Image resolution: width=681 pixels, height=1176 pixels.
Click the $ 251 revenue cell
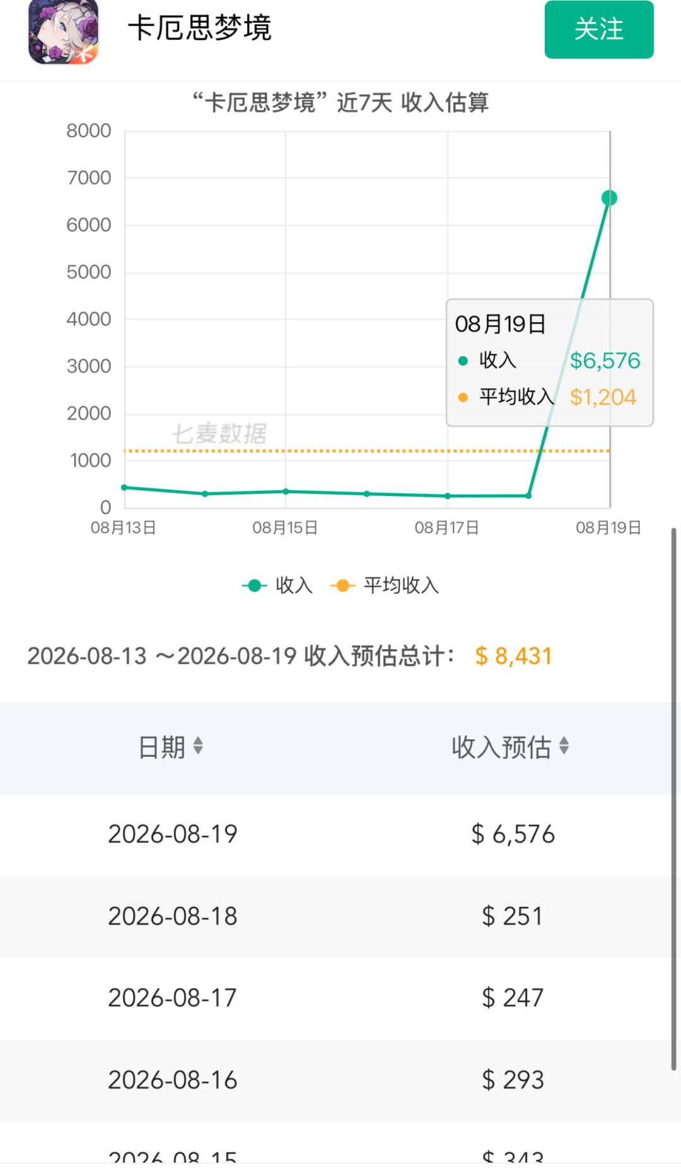click(513, 916)
